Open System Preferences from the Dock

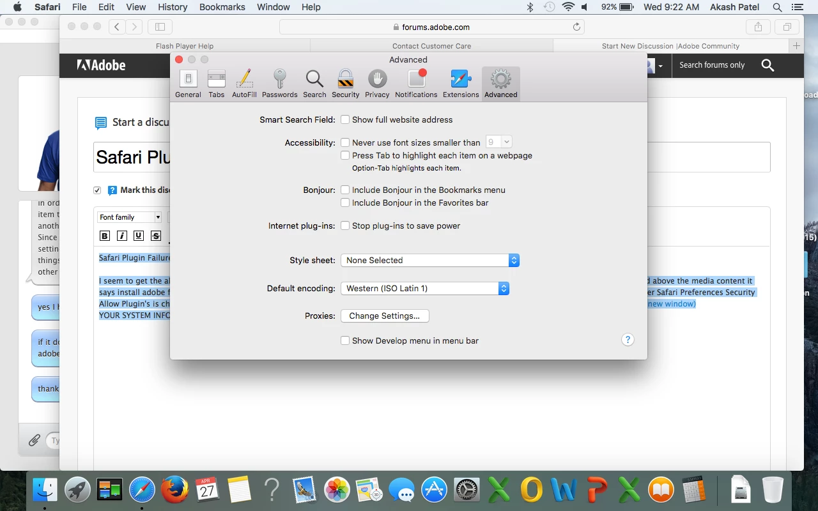tap(467, 490)
